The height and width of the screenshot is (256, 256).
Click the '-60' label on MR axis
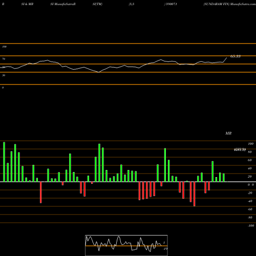click(x=250, y=209)
